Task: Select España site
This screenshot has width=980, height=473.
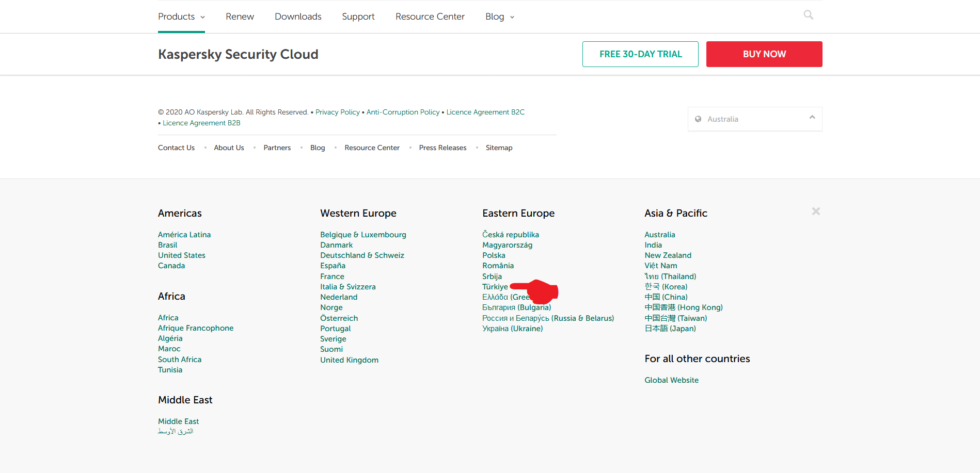Action: pos(333,266)
